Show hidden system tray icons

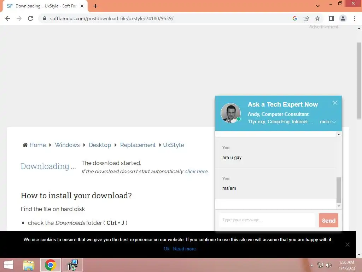[311, 265]
